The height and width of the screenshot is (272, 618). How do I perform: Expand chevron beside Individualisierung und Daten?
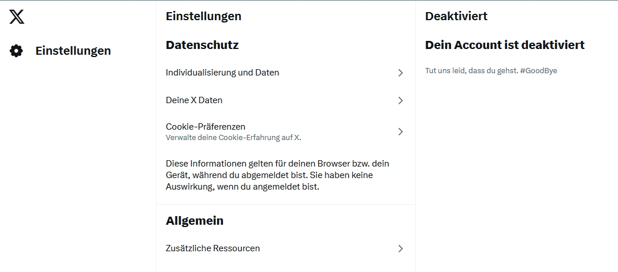click(400, 73)
